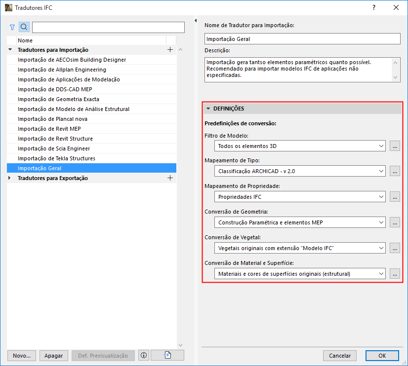Select Importação de Modelo de Análise Estrutural

(91, 109)
